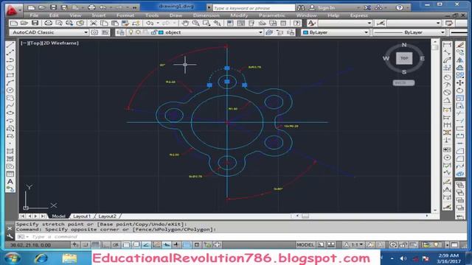
Task: Select the Erase tool in Modify toolbar
Action: coord(460,45)
